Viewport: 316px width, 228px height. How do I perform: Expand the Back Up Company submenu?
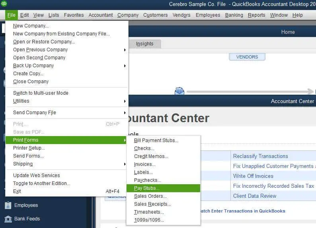(x=125, y=66)
